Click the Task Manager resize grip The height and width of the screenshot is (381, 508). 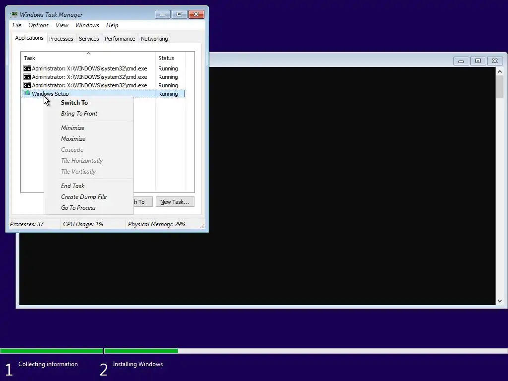pyautogui.click(x=202, y=226)
